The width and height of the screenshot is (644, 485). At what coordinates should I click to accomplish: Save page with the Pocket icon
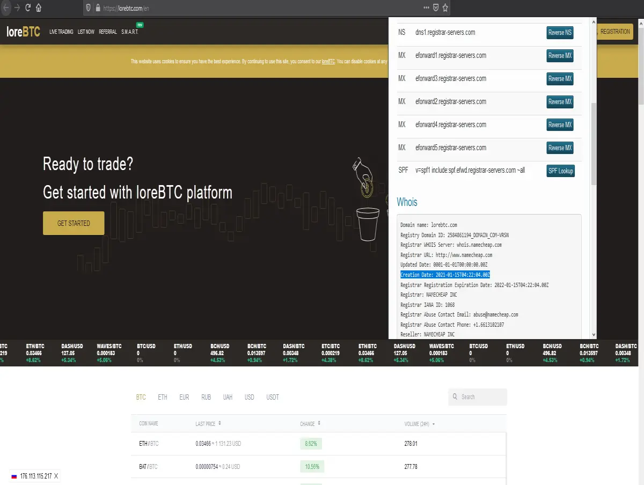click(x=436, y=8)
